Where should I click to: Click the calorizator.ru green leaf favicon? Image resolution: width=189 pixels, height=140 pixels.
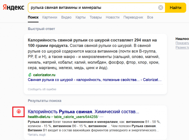tap(30, 75)
